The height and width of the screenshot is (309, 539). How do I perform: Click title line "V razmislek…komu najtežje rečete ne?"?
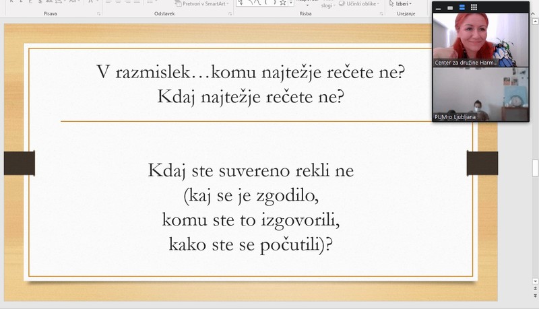[x=251, y=73]
